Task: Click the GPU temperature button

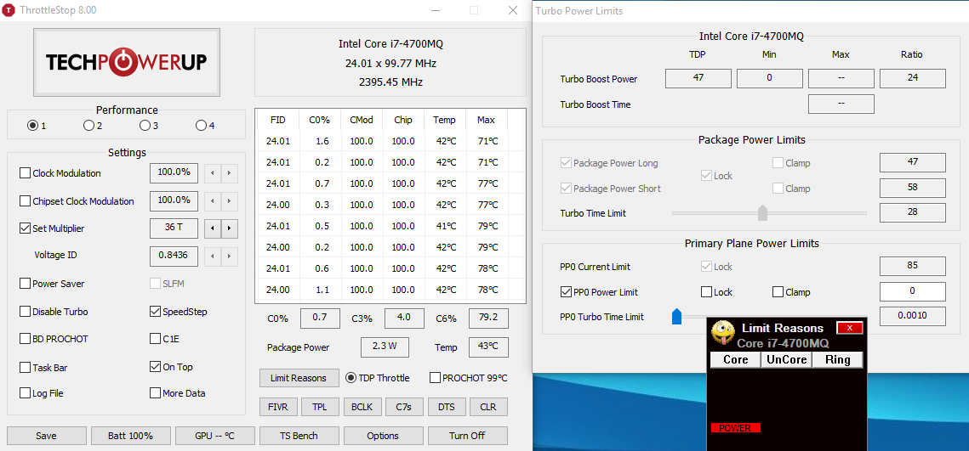Action: coord(215,436)
